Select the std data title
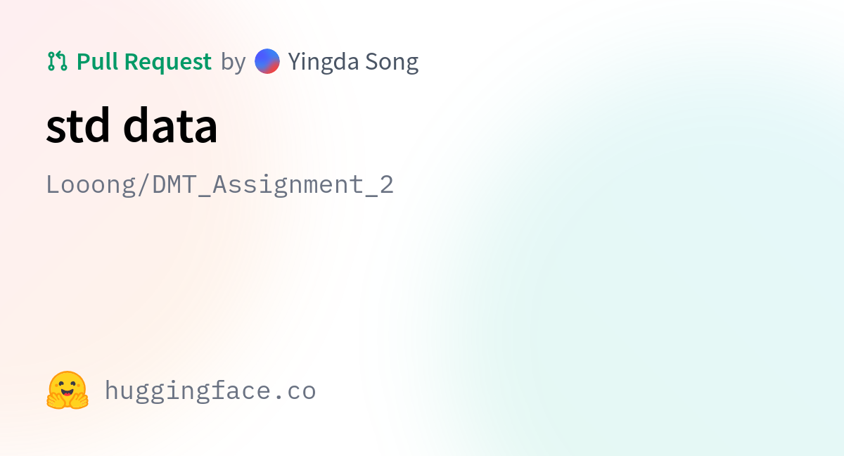 click(132, 127)
